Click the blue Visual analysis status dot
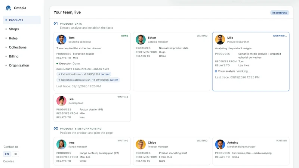 (216, 71)
